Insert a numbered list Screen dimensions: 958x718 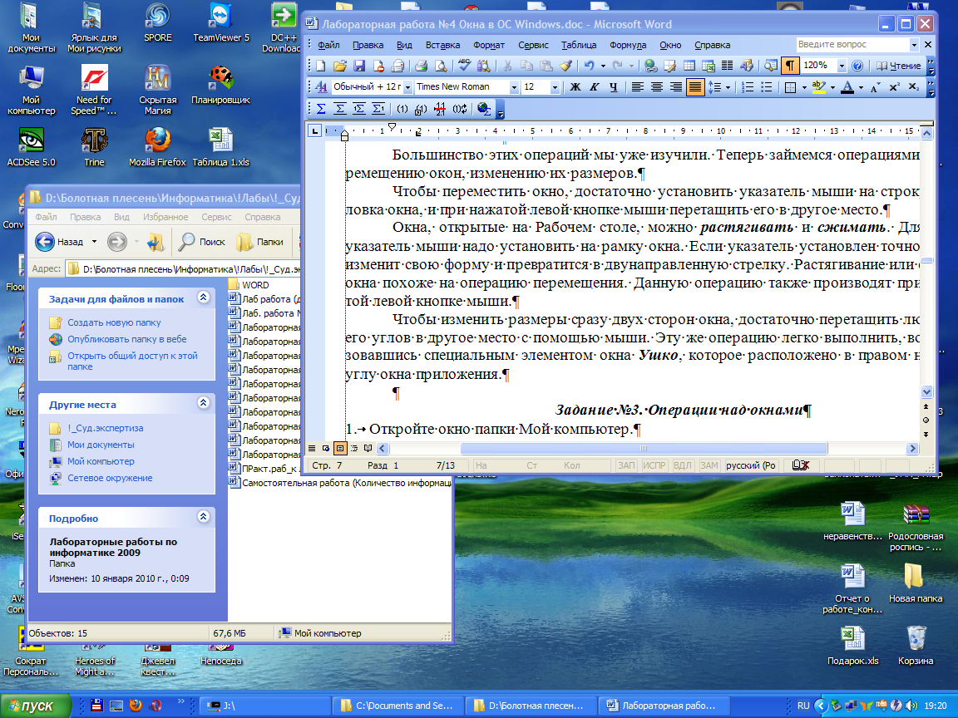(x=748, y=87)
